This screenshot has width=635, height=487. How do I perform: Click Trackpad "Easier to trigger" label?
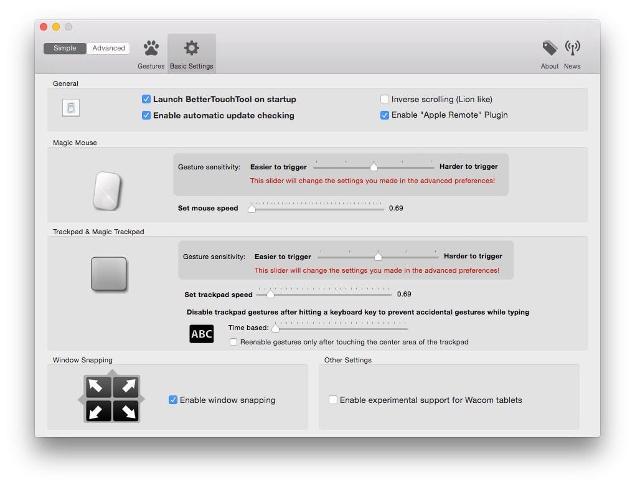point(283,257)
